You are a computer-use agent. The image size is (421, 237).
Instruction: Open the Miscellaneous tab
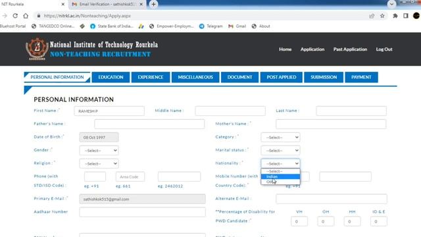pyautogui.click(x=195, y=77)
